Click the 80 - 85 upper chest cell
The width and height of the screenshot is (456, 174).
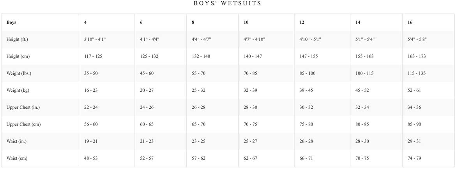(362, 124)
